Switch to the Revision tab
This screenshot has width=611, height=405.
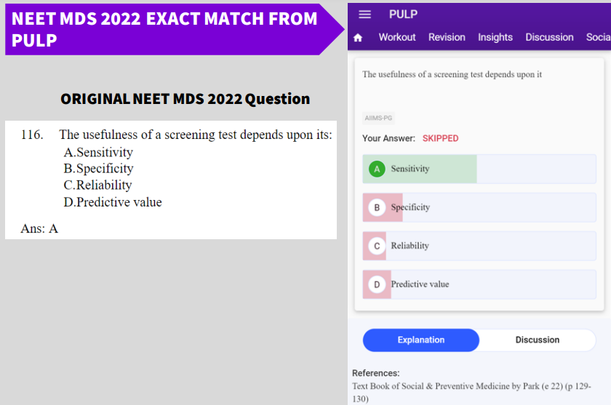447,37
